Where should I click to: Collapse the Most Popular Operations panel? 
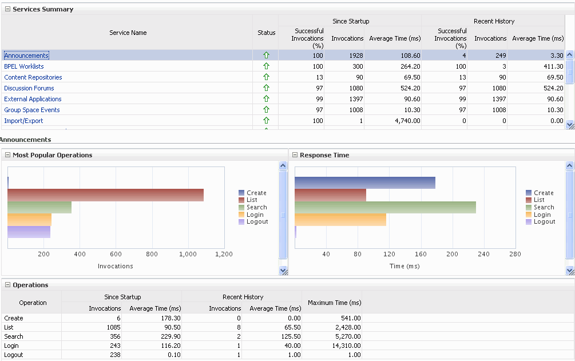(9, 154)
